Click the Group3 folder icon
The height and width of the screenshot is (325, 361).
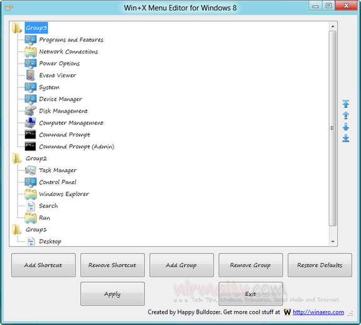tap(17, 28)
